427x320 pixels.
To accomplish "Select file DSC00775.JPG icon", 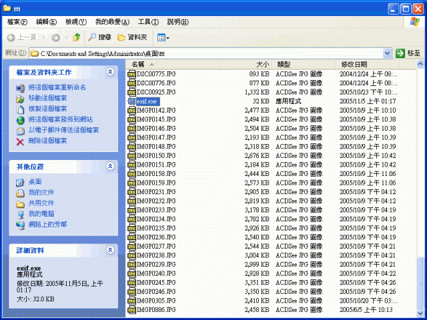I will point(132,74).
